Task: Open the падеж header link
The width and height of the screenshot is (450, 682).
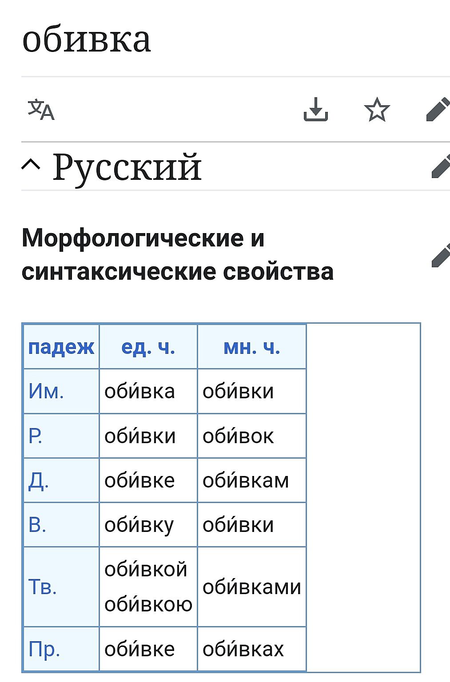Action: [x=61, y=347]
